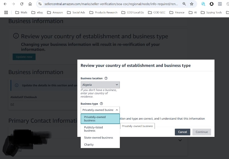Image resolution: width=229 pixels, height=159 pixels.
Task: Pick State-owned business from the list
Action: (x=100, y=138)
